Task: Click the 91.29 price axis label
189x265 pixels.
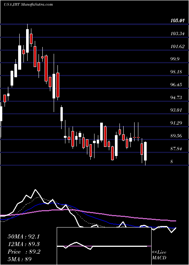Action: click(x=176, y=123)
